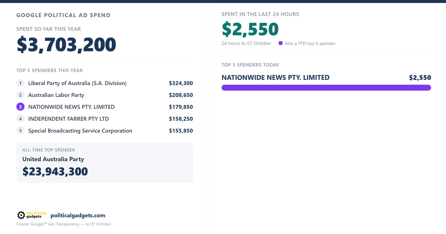The width and height of the screenshot is (446, 234).
Task: Click the SPENT SO FAR THIS YEAR label
Action: 48,29
